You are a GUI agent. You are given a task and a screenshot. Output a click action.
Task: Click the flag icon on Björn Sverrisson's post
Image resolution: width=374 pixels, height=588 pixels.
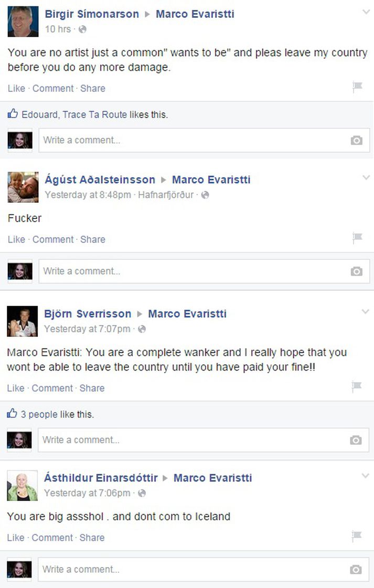(356, 386)
